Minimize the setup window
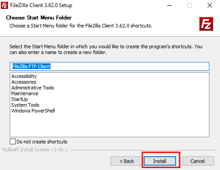 169,5
